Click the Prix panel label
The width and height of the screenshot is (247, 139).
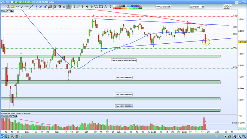tap(3, 11)
